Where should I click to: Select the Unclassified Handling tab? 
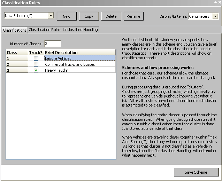80,30
